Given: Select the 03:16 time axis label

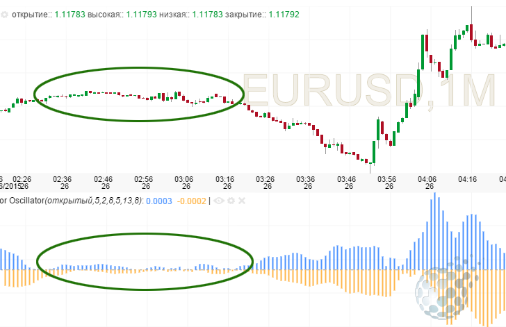Looking at the screenshot, I should (x=226, y=179).
